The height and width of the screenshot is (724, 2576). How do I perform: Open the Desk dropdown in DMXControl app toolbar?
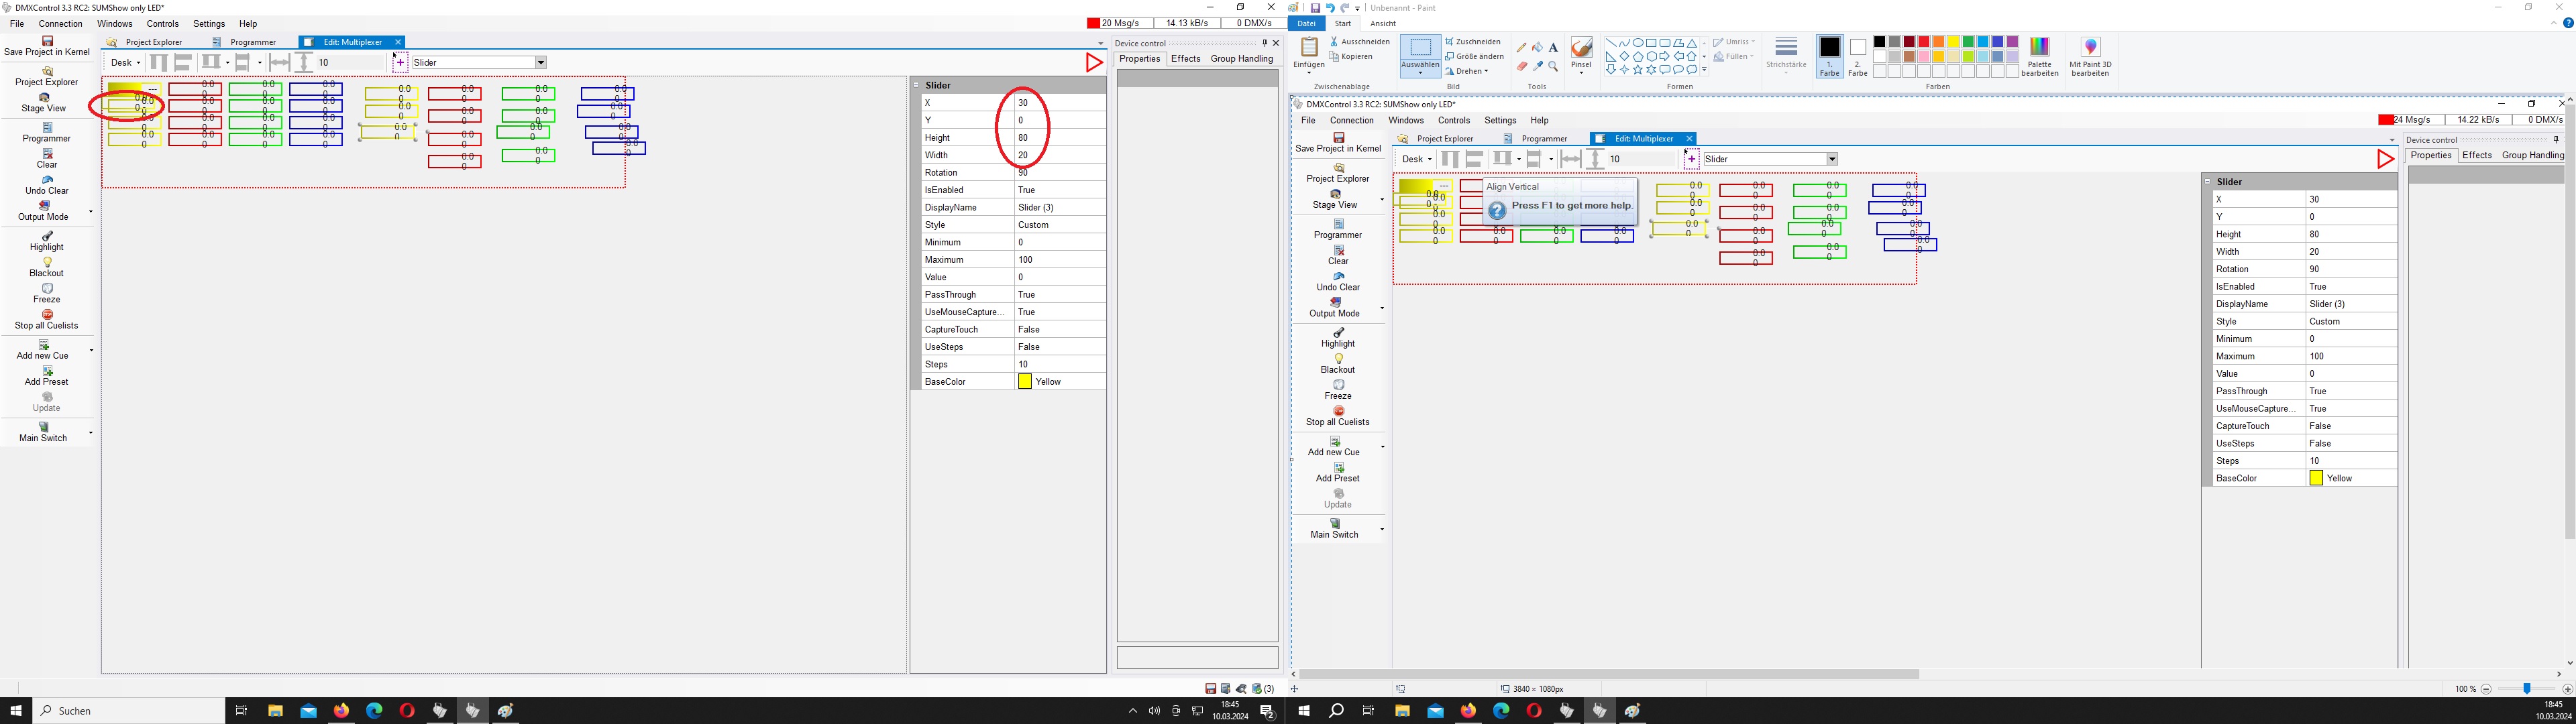(125, 62)
